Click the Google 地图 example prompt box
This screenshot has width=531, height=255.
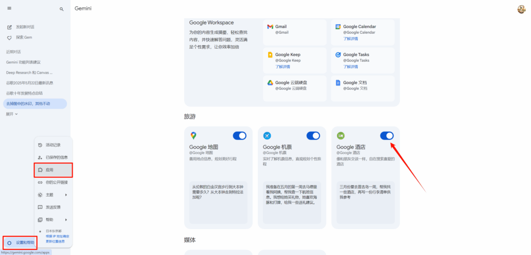[x=218, y=203]
